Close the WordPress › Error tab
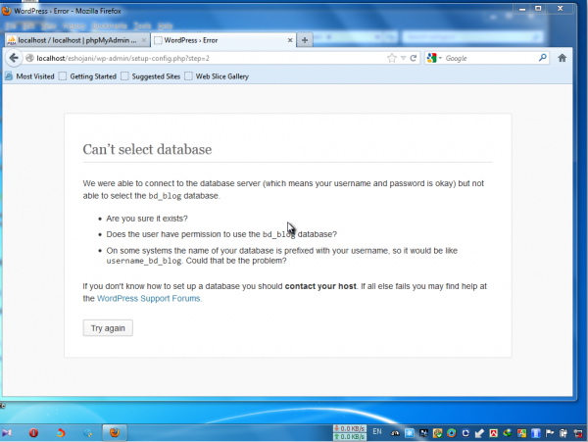The width and height of the screenshot is (588, 442). click(290, 40)
